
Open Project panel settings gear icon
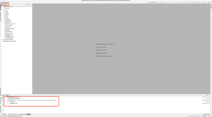pyautogui.click(x=29, y=5)
